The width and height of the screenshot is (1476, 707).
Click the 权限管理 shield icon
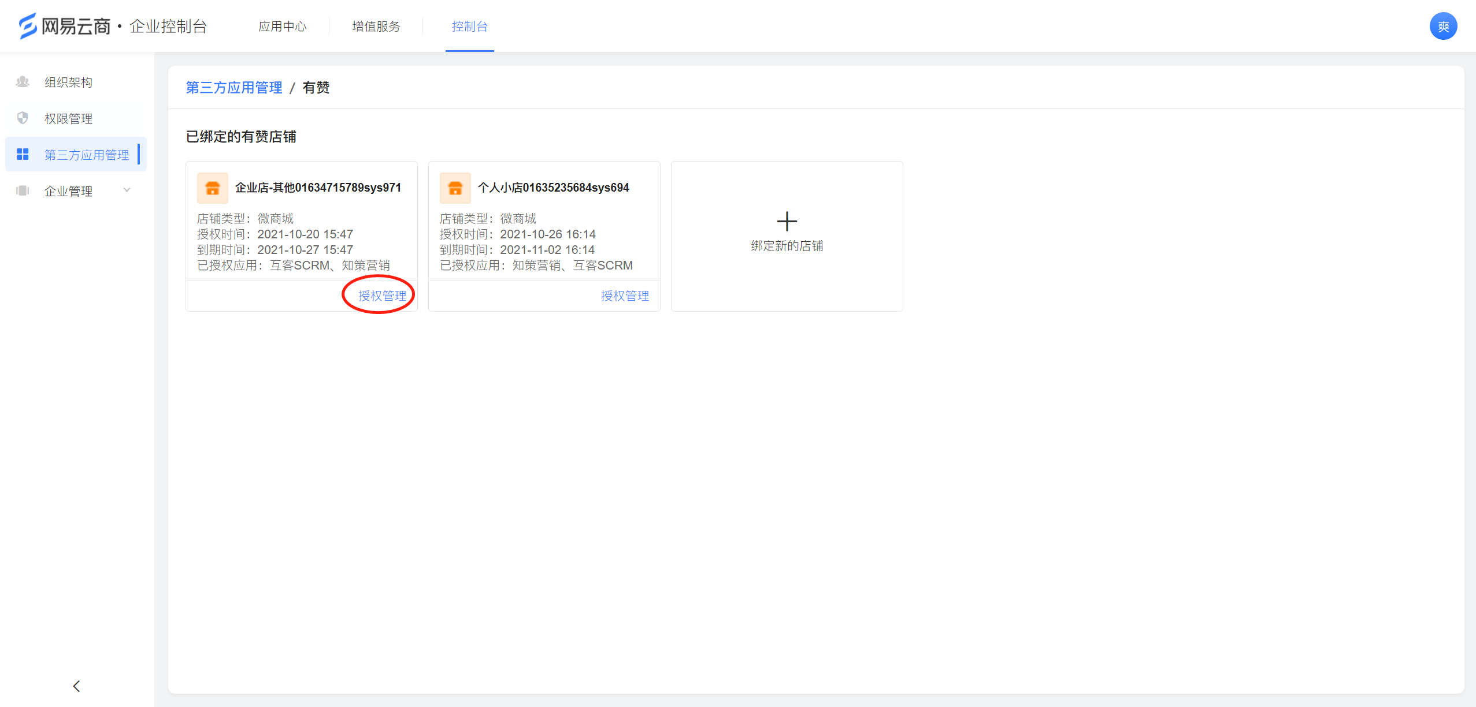[23, 118]
